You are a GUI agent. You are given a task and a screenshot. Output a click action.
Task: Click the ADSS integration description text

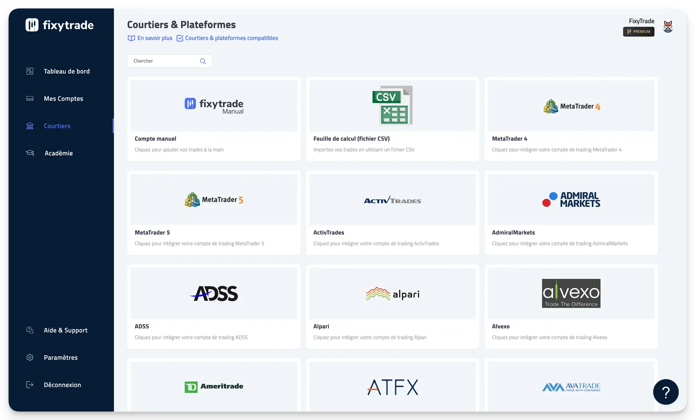[x=191, y=337]
